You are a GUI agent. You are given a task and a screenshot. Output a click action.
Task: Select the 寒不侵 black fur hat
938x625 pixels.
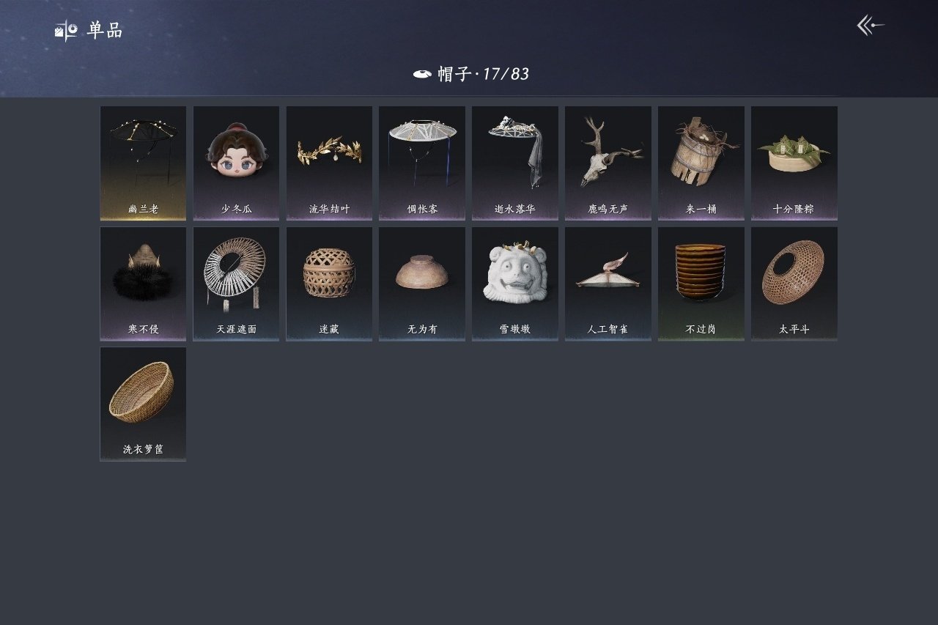(143, 284)
